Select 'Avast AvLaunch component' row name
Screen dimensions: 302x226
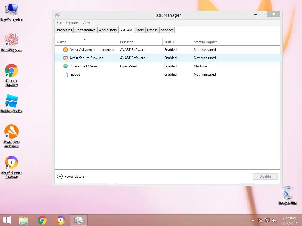click(92, 49)
